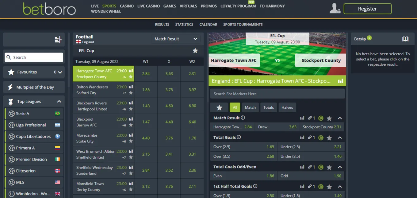Open the CASINO menu item
The image size is (417, 198).
coord(127,6)
